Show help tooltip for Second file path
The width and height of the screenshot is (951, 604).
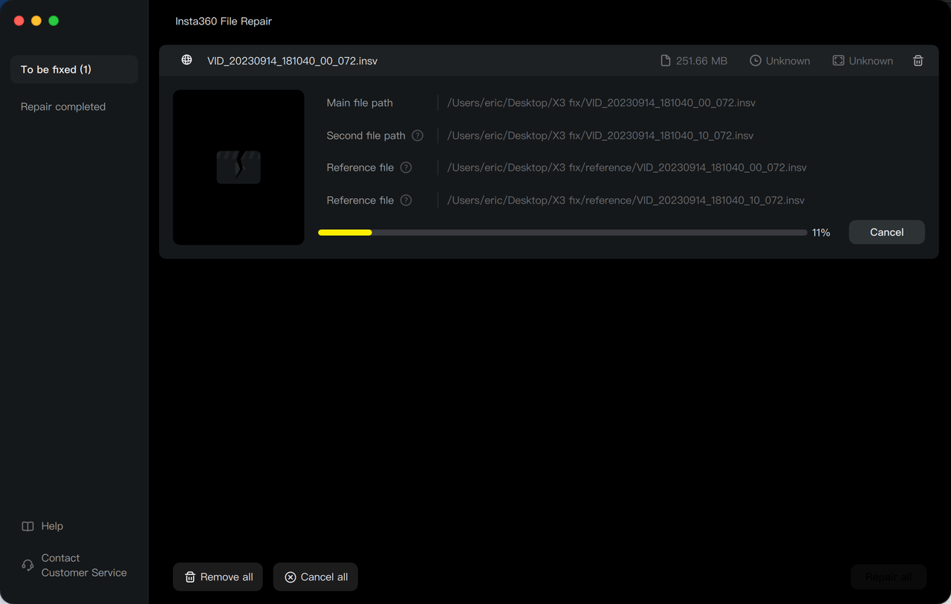(x=418, y=136)
